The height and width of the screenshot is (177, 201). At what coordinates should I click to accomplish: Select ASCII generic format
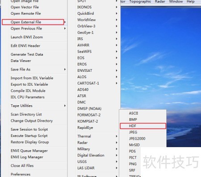pos(134,113)
